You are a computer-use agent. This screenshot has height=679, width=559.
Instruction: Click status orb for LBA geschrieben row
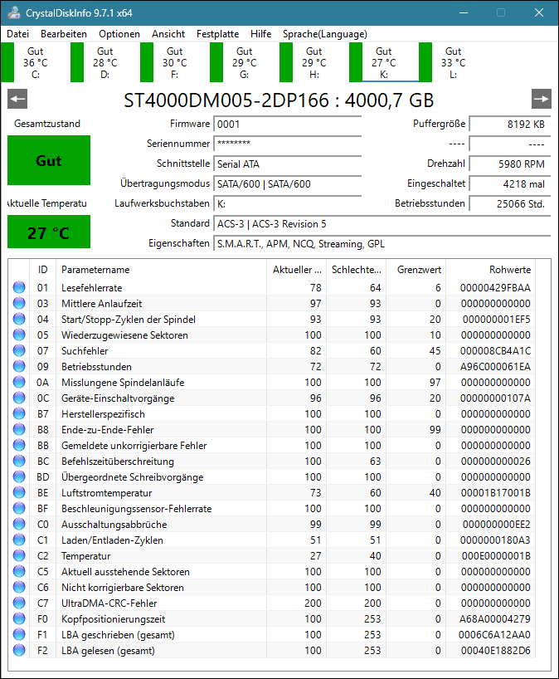(19, 634)
